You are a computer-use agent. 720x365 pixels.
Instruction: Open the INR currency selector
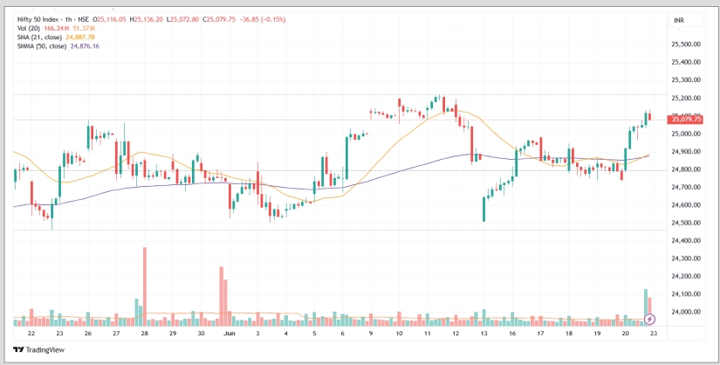687,20
